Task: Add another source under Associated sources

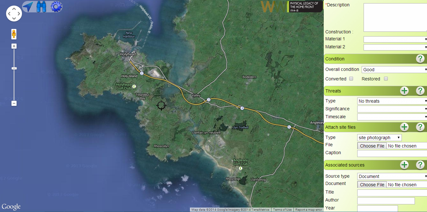Action: pyautogui.click(x=404, y=165)
